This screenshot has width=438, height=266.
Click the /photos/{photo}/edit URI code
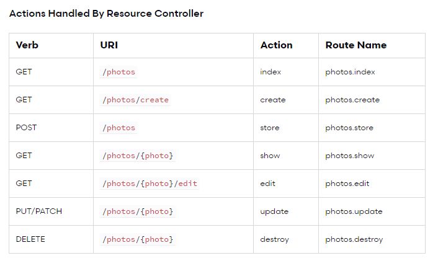point(150,184)
